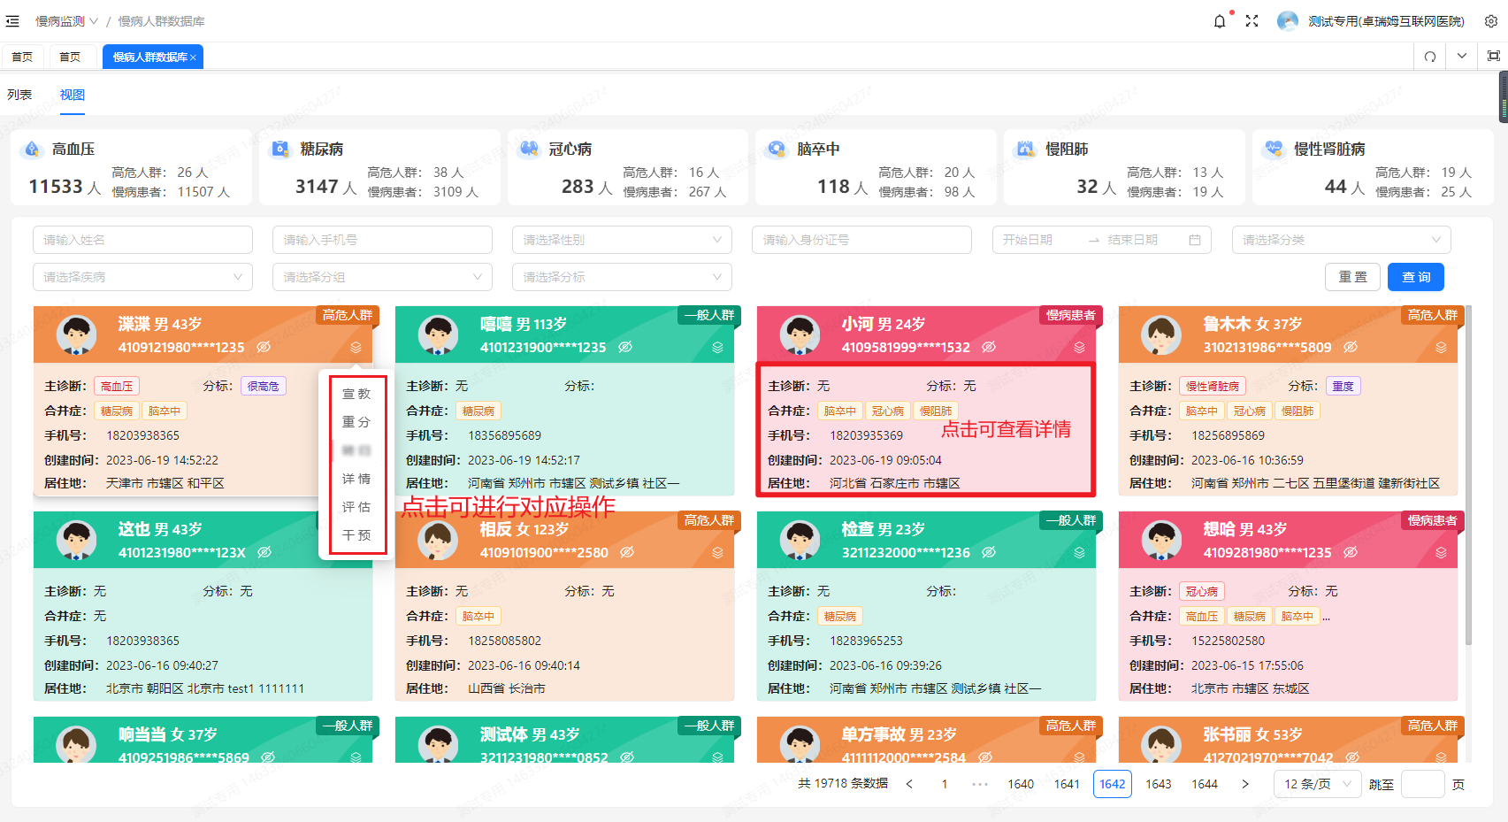Open the notification bell

point(1220,21)
